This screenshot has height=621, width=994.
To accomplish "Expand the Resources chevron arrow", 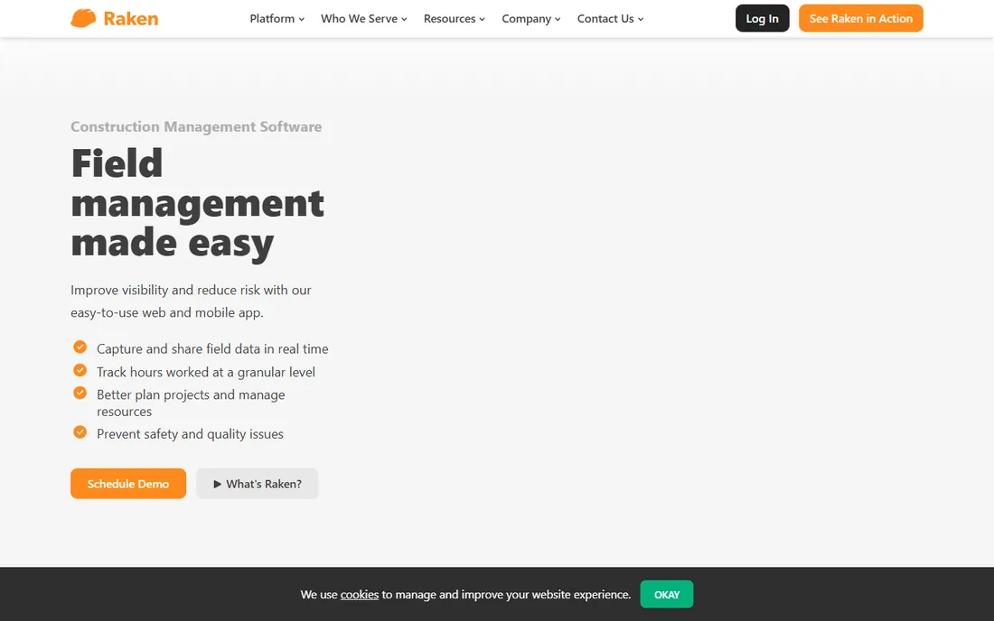I will tap(482, 20).
